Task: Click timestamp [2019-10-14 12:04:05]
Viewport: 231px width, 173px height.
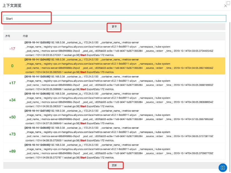Action: pyautogui.click(x=37, y=60)
